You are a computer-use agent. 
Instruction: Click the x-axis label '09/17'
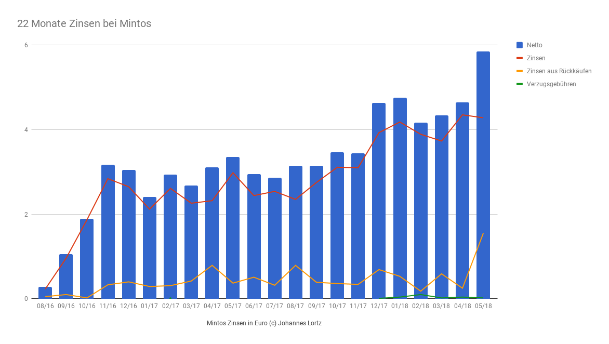[316, 306]
